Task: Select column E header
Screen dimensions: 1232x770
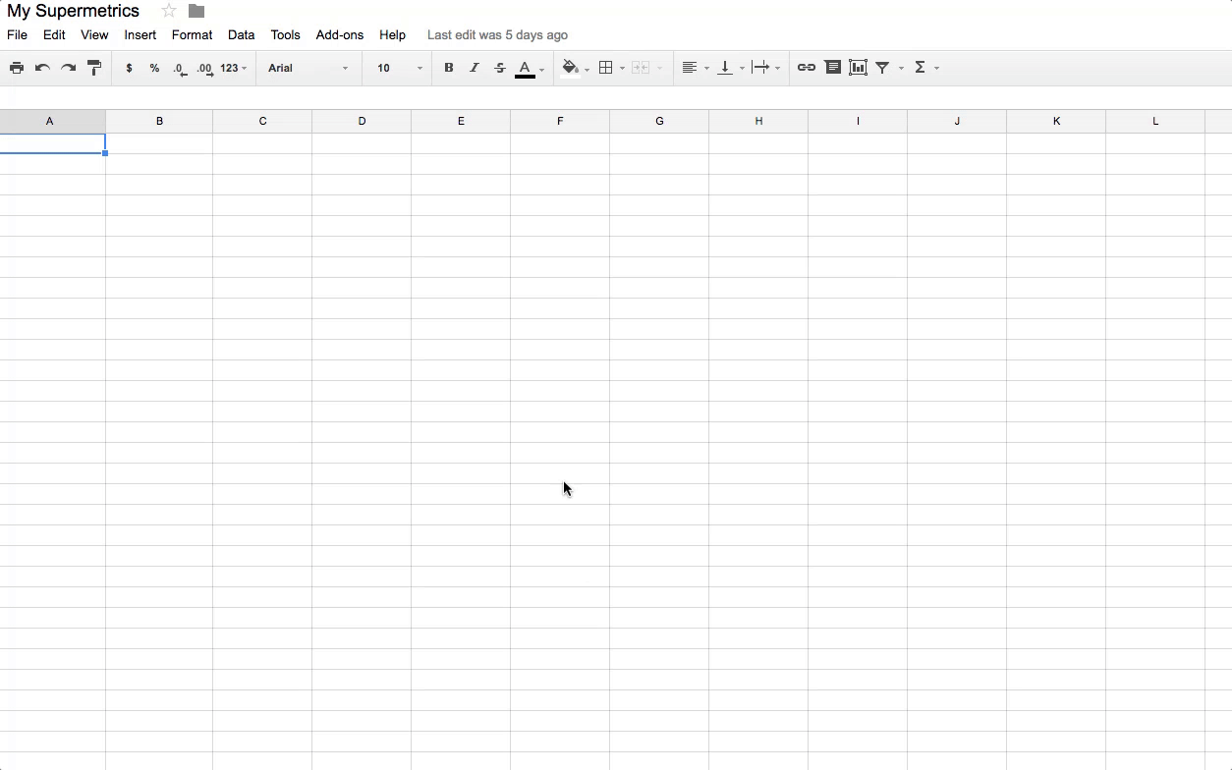Action: click(x=461, y=121)
